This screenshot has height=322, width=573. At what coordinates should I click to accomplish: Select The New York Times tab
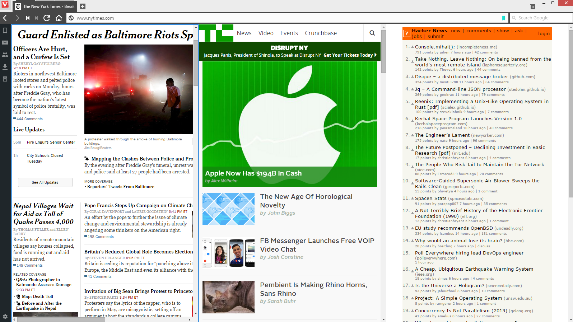45,6
